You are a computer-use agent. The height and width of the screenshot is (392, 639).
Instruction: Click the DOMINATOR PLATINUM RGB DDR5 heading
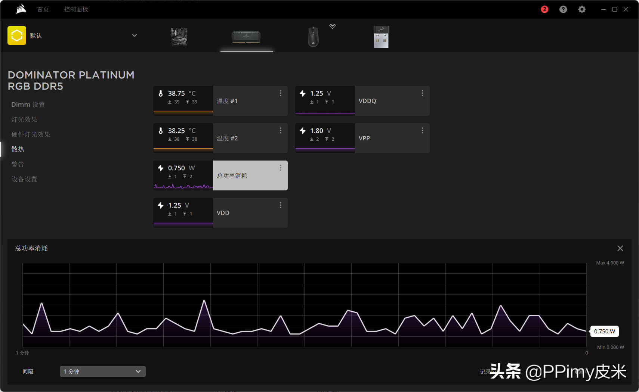click(71, 81)
